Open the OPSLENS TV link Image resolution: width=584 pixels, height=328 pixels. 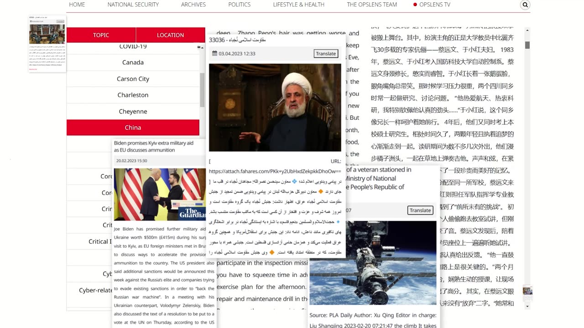pyautogui.click(x=435, y=5)
